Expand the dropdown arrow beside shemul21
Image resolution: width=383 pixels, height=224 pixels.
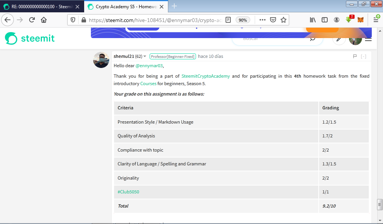click(145, 56)
